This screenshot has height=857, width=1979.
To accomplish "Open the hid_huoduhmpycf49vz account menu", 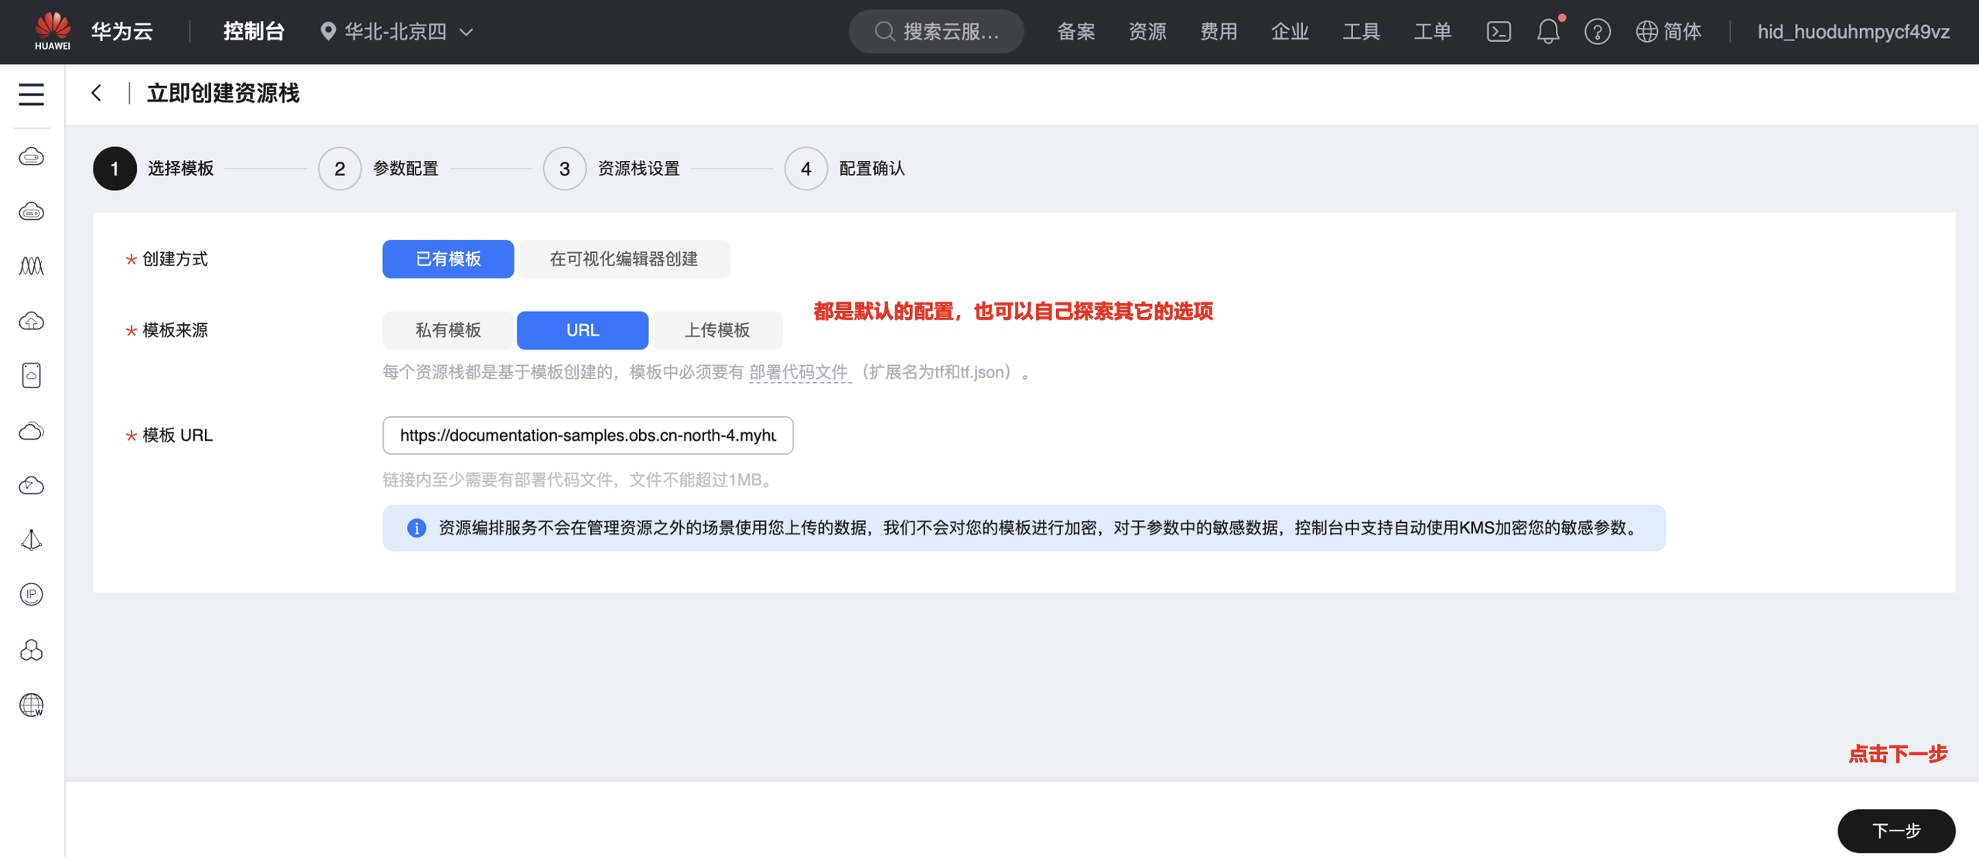I will click(1853, 32).
